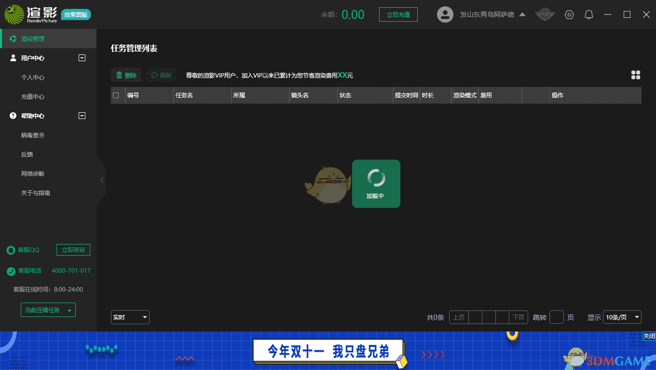Viewport: 656px width, 370px height.
Task: Open the notification bell icon
Action: (x=588, y=14)
